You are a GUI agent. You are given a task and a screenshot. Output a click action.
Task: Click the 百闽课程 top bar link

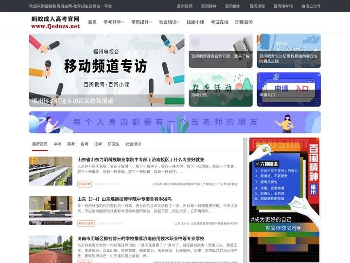257,6
